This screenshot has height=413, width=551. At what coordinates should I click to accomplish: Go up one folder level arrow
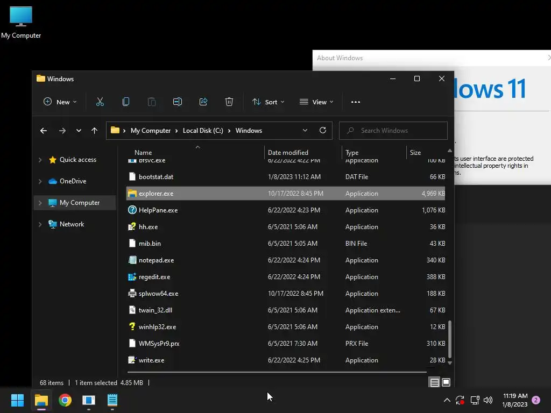94,131
